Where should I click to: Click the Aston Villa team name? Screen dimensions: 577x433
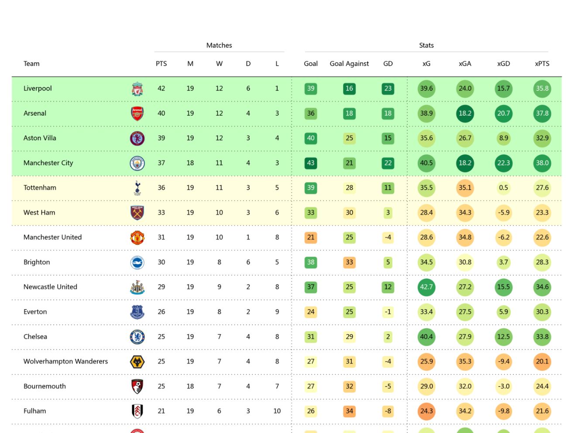(40, 138)
